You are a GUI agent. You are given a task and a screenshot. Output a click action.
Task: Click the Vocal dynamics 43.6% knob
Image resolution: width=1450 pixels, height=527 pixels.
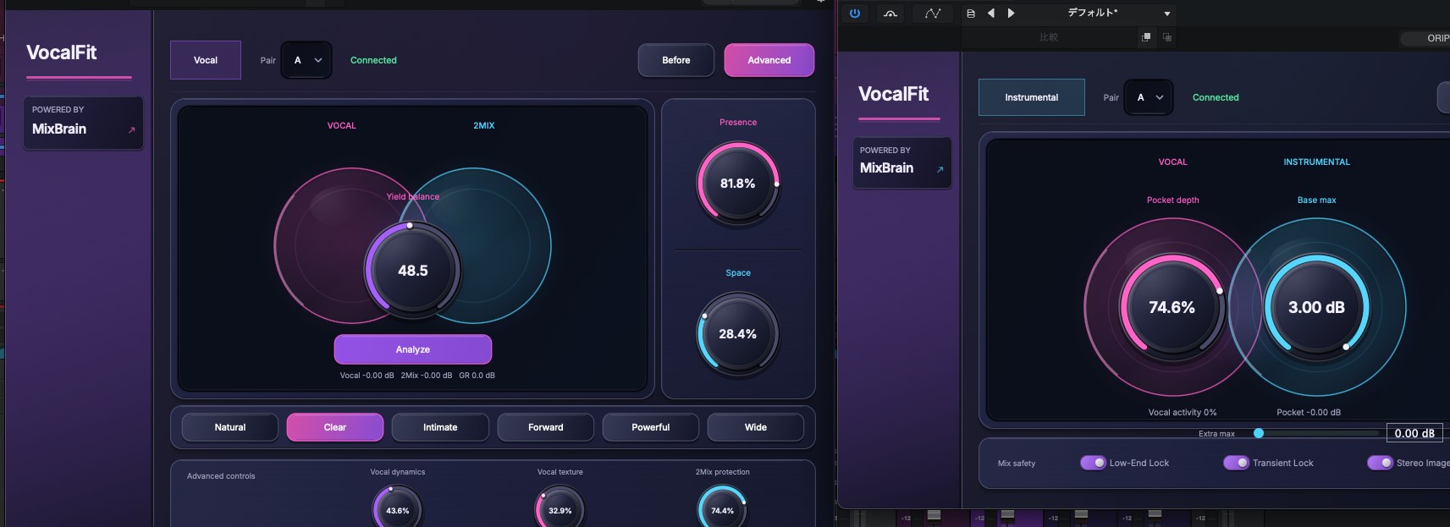point(398,509)
